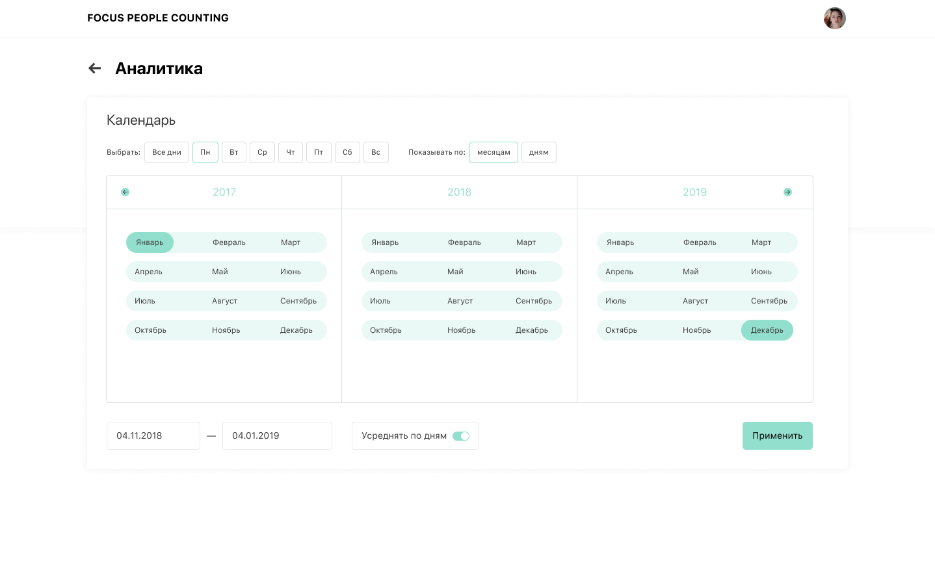This screenshot has width=935, height=583.
Task: Pick Май in the 2018 calendar
Action: pos(455,272)
